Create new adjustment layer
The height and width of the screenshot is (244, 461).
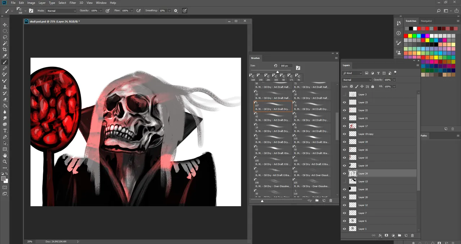click(393, 235)
